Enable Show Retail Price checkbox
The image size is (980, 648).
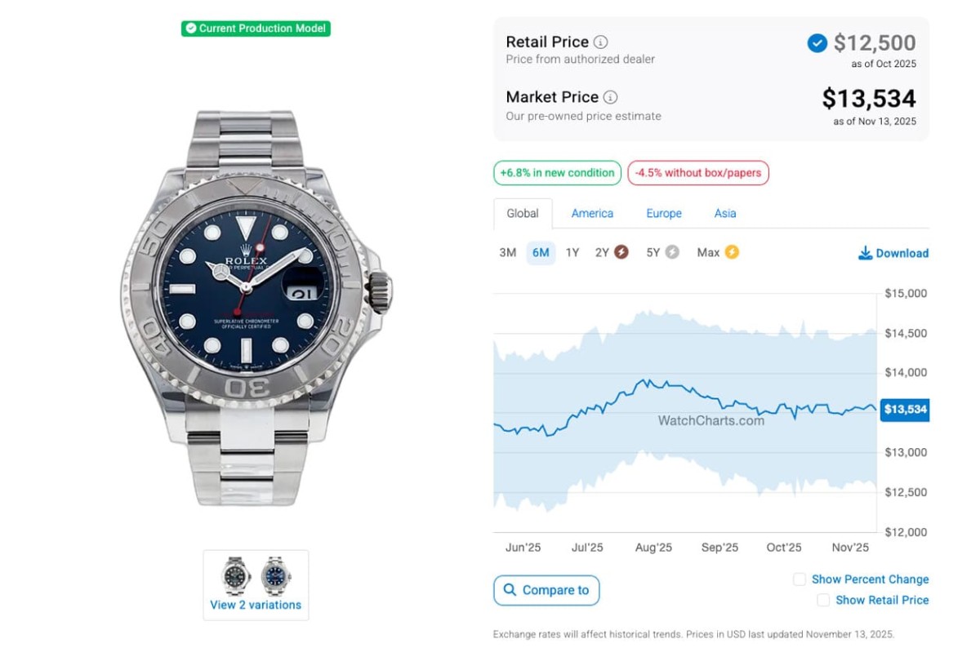point(823,600)
